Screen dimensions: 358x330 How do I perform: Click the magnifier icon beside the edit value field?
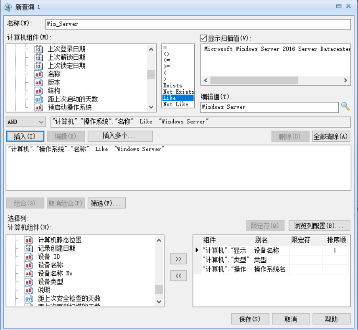[x=345, y=107]
